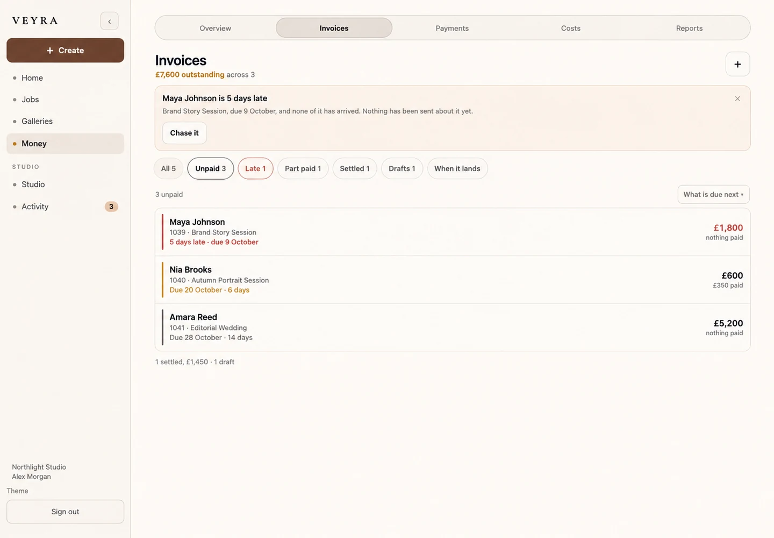Open the Reports tab
The image size is (774, 538).
coord(689,28)
